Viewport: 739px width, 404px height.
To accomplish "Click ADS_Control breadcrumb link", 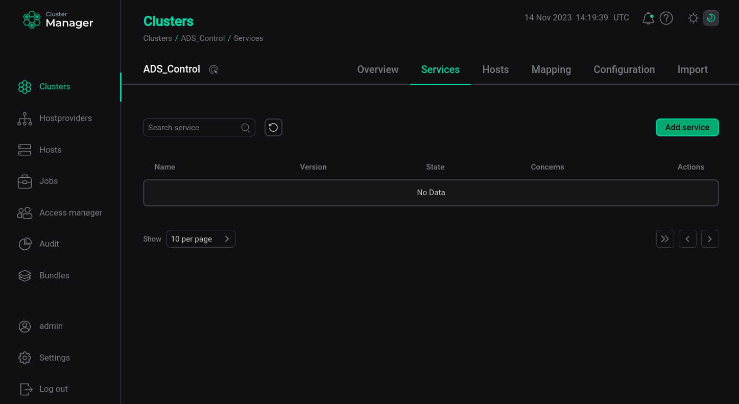I will 203,38.
